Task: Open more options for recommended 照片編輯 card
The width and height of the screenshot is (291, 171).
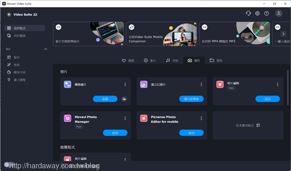Action: coord(125,159)
